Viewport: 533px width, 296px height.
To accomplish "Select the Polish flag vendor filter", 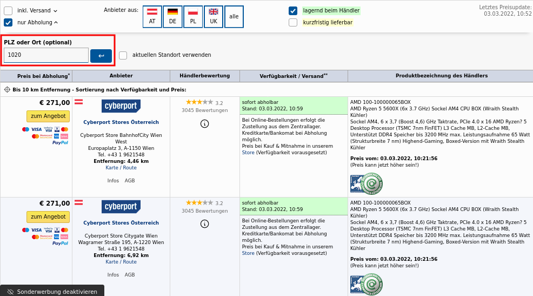I will [x=193, y=17].
